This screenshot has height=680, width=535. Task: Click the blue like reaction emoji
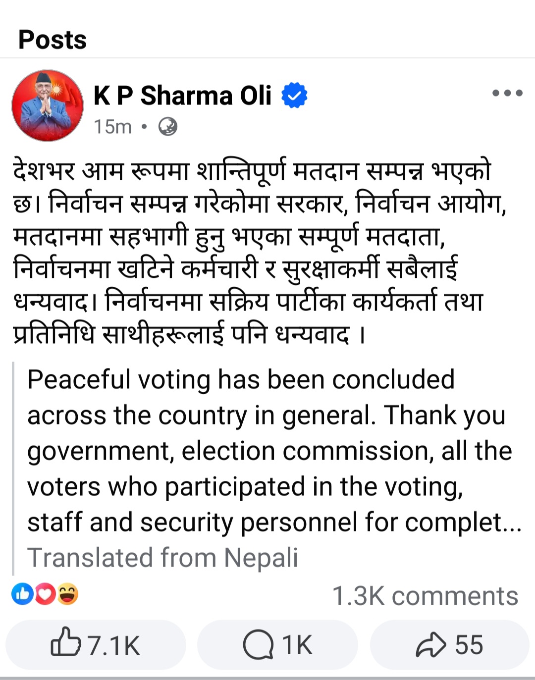pyautogui.click(x=23, y=594)
